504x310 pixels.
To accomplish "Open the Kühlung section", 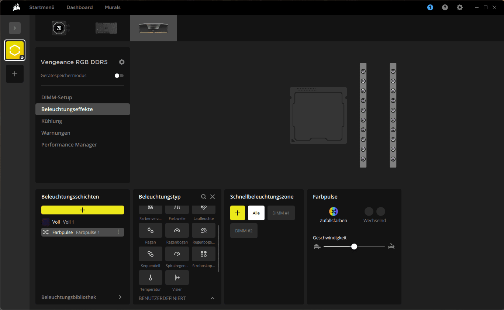I will point(83,121).
